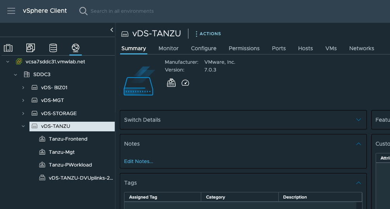The height and width of the screenshot is (209, 390).
Task: Select vDS-STORAGE in the tree
Action: pyautogui.click(x=59, y=113)
